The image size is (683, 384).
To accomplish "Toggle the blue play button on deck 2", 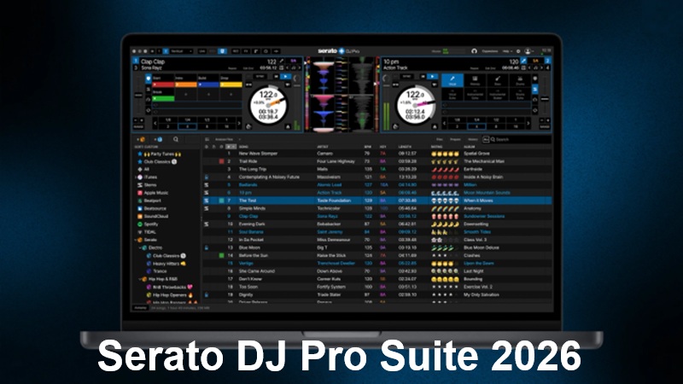I will point(432,77).
